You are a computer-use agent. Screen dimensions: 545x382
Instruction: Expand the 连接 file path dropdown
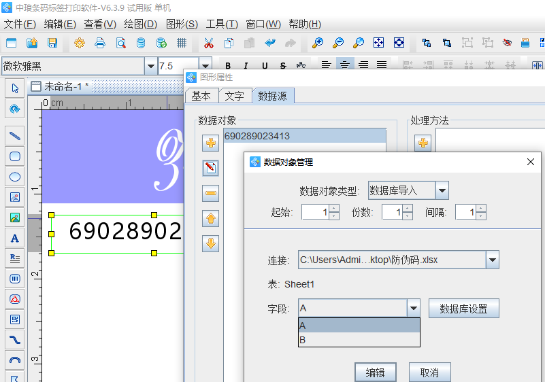click(x=493, y=260)
